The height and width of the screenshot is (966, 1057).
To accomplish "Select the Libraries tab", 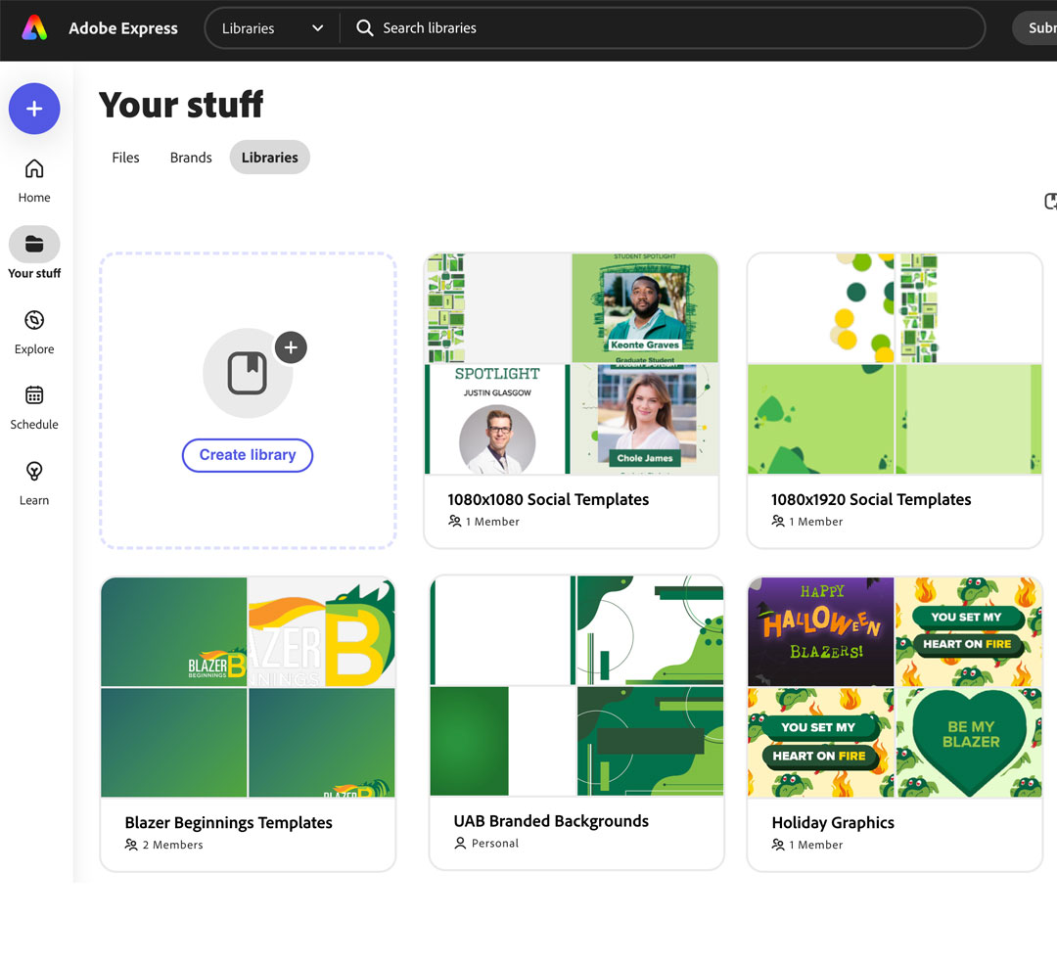I will click(269, 157).
